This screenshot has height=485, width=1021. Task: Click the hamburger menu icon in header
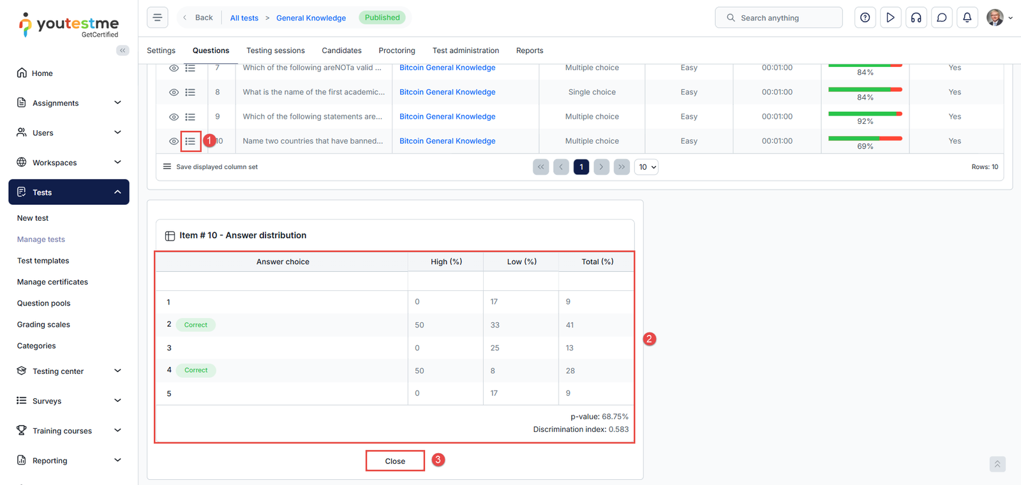pos(158,18)
